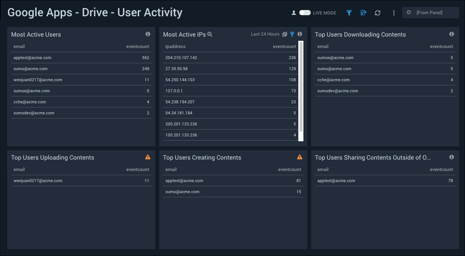Click the Most Active IPs filter icon

292,34
